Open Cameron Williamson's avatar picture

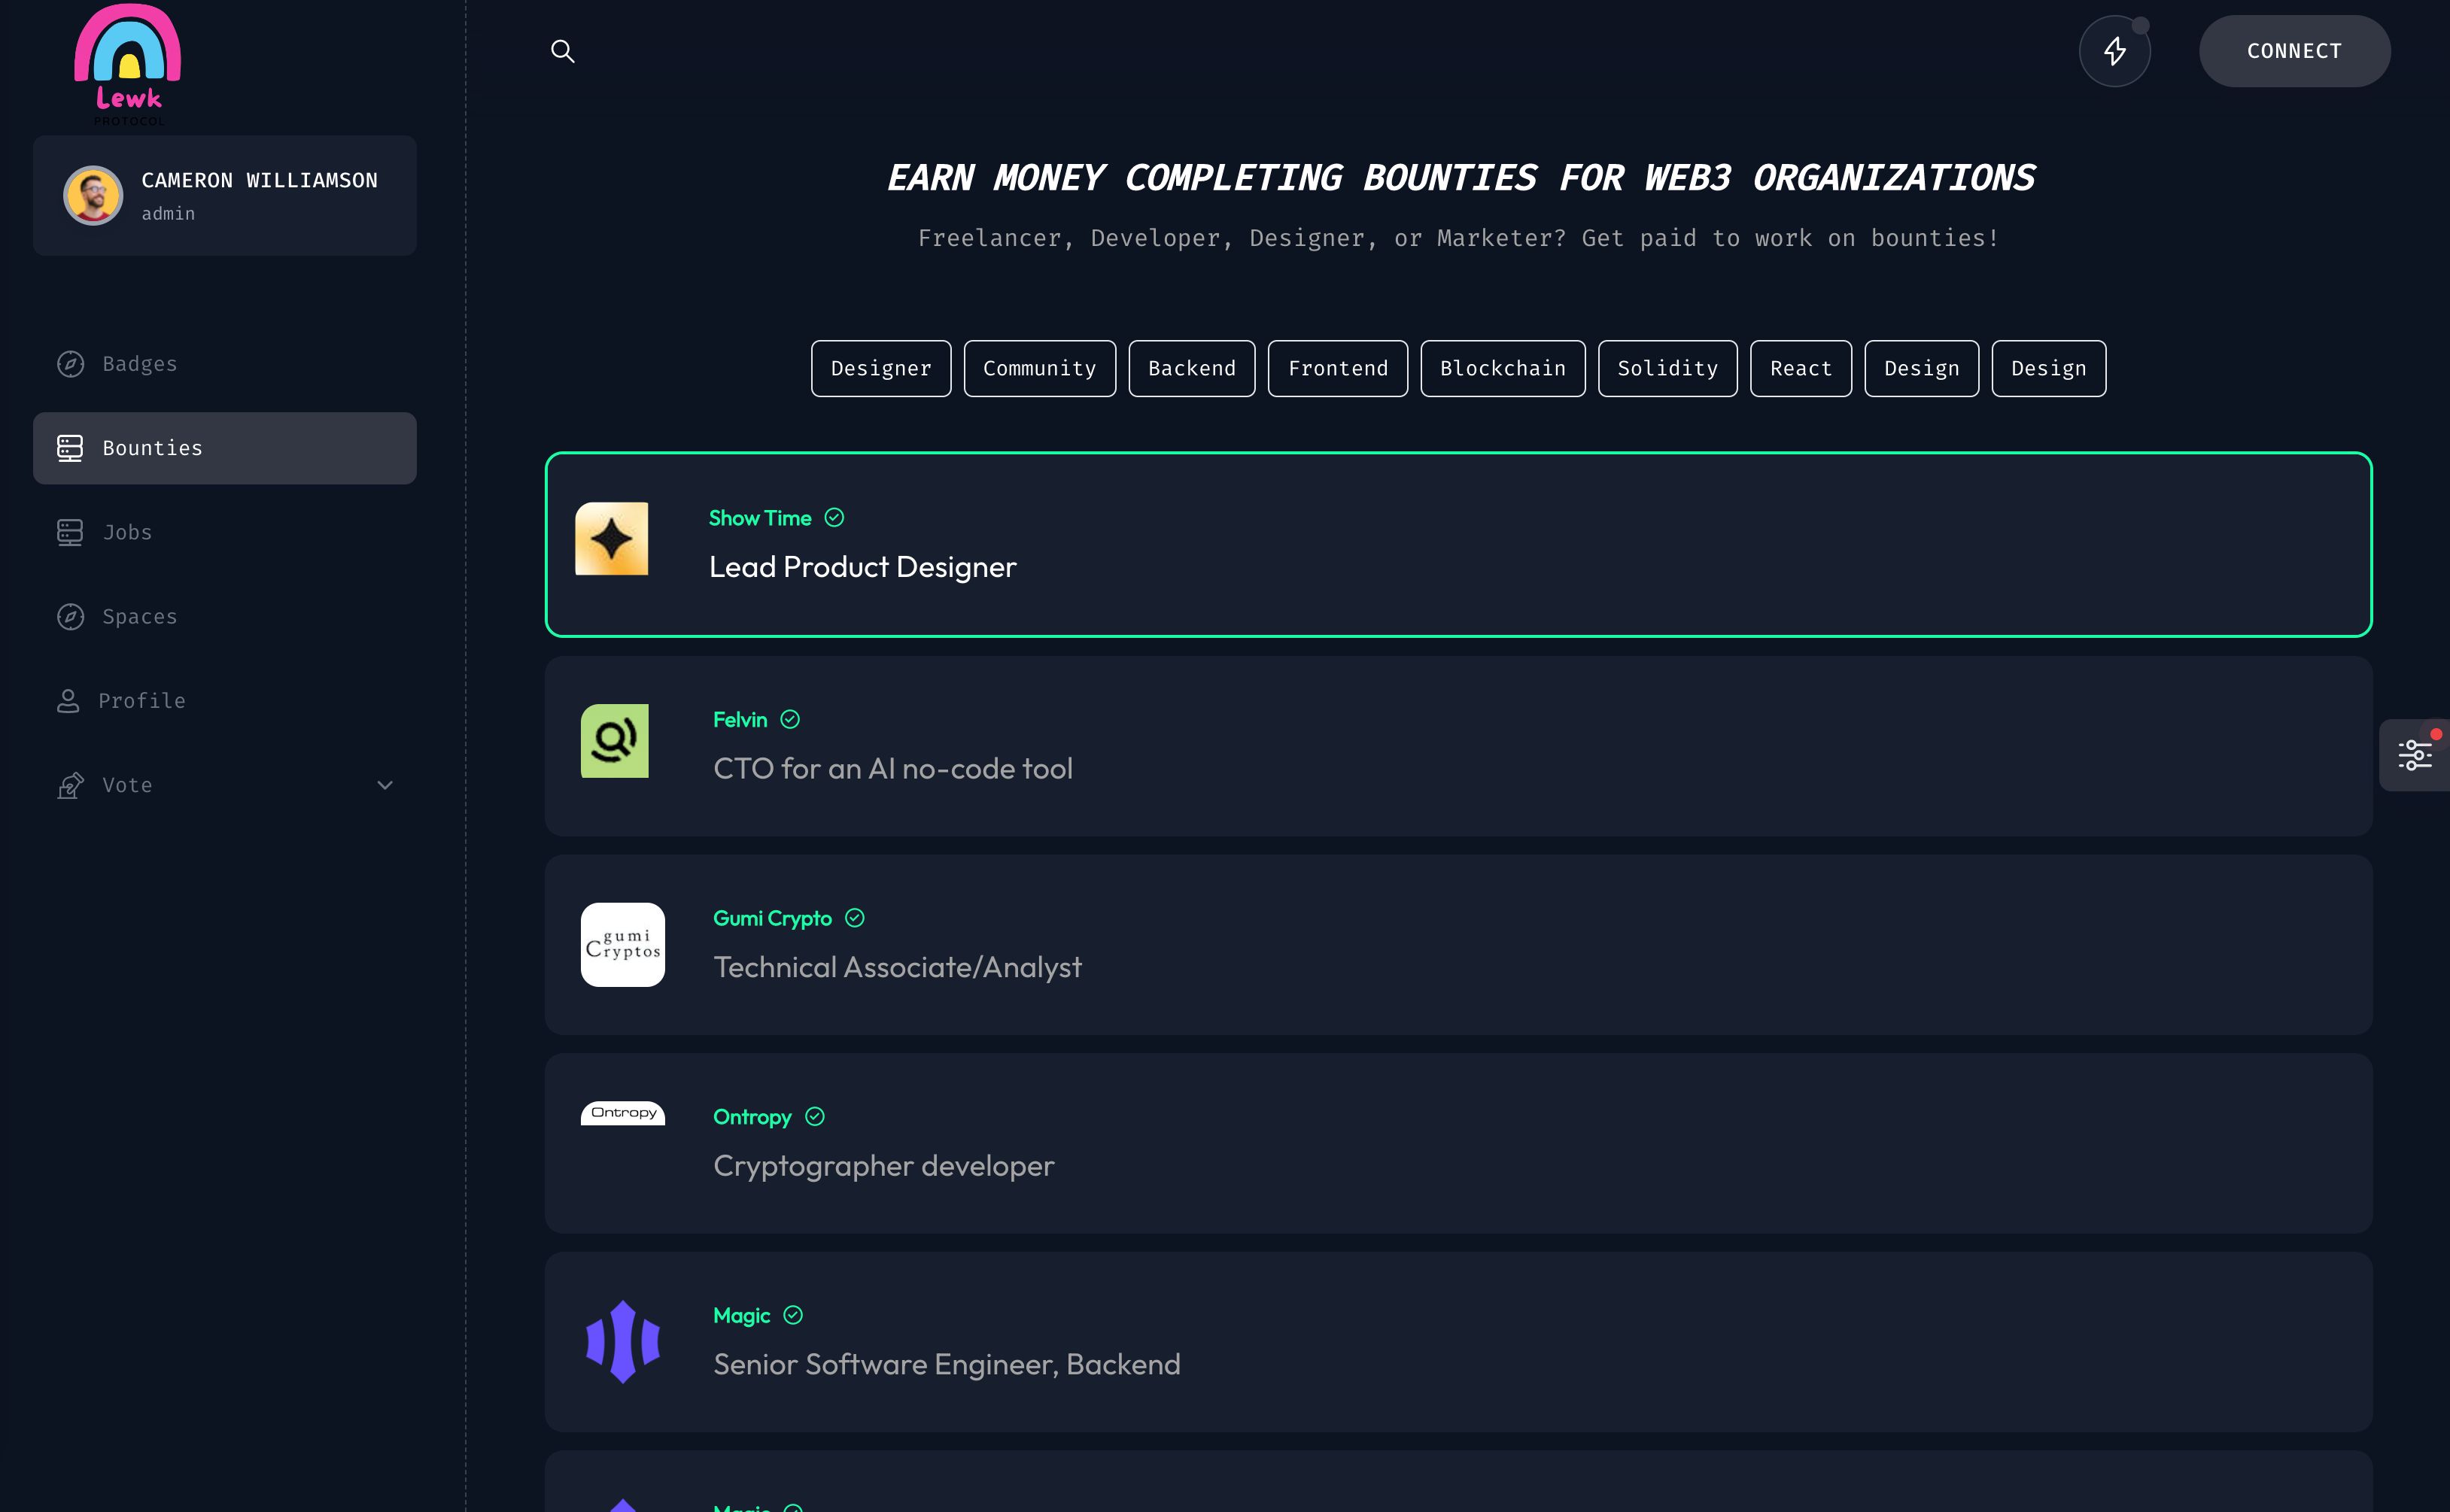click(93, 195)
